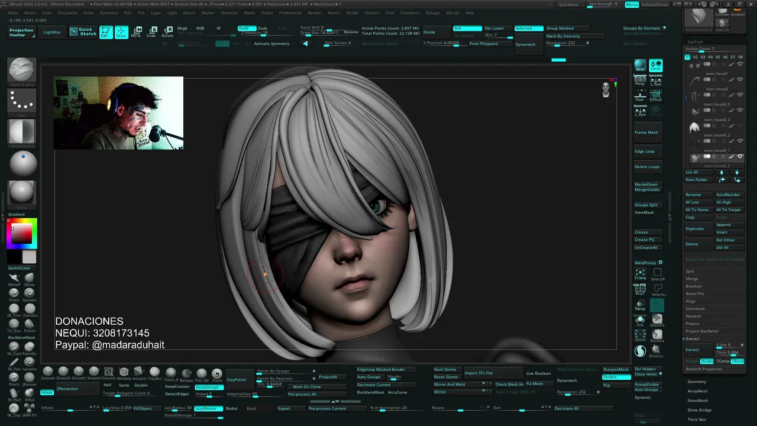Expand the Geometry subpalette
Viewport: 757px width, 426px height.
pos(697,382)
